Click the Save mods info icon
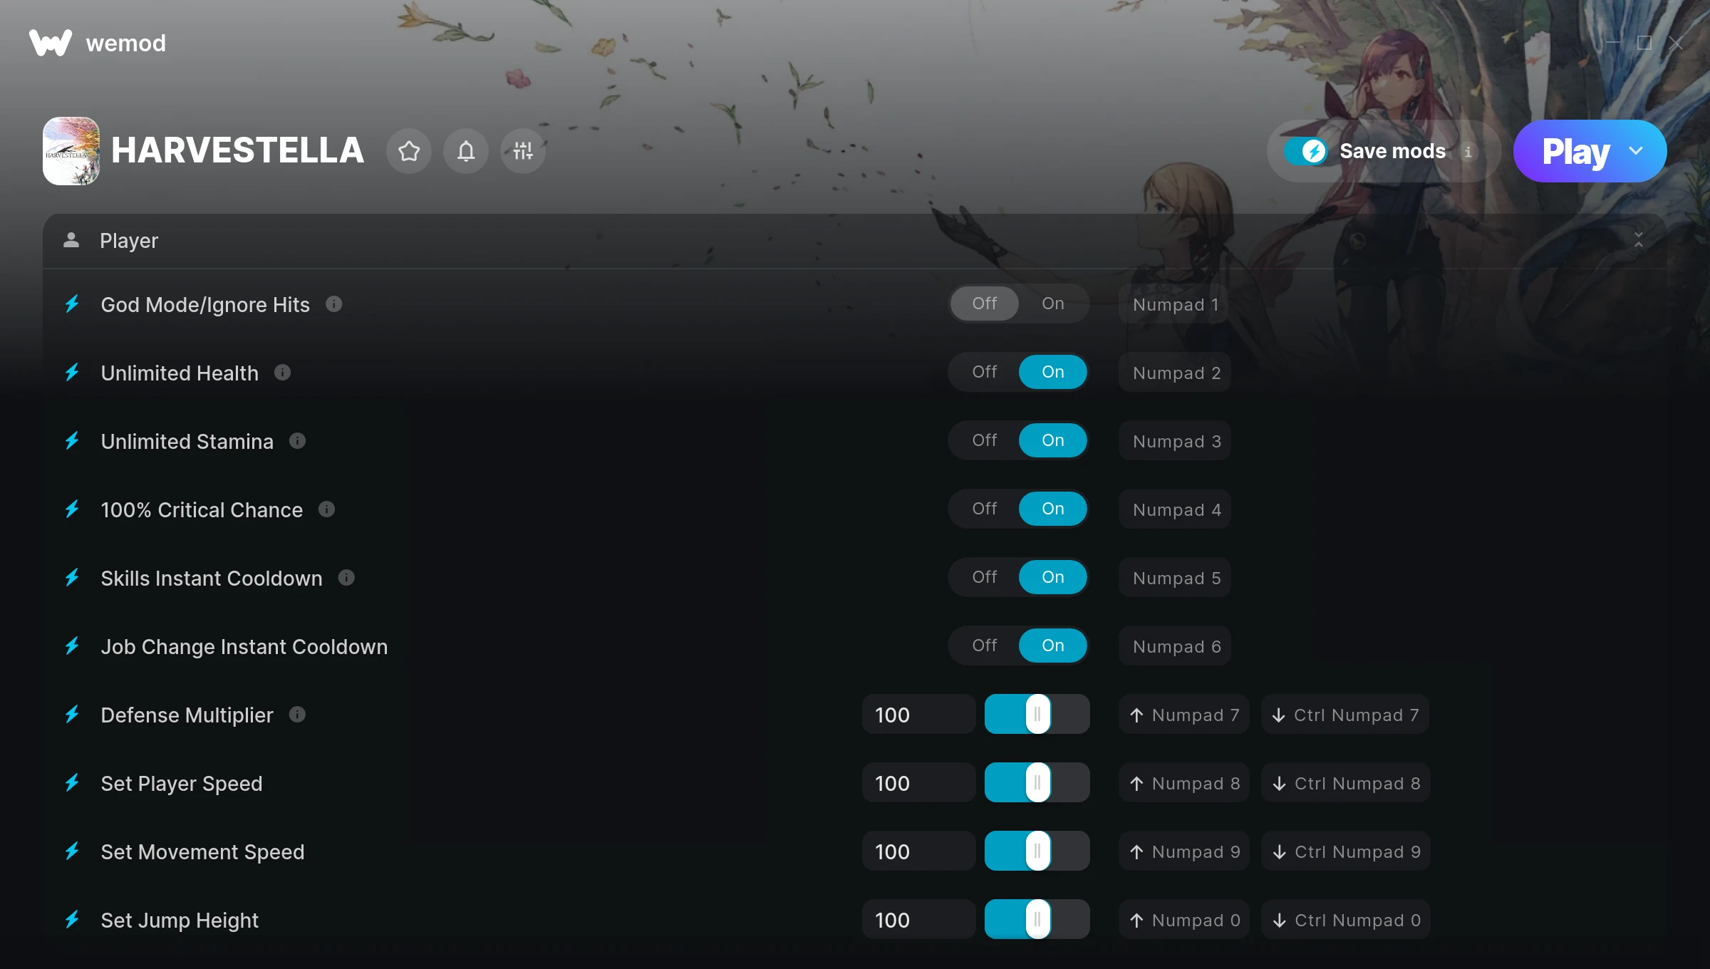Image resolution: width=1710 pixels, height=969 pixels. 1468,152
